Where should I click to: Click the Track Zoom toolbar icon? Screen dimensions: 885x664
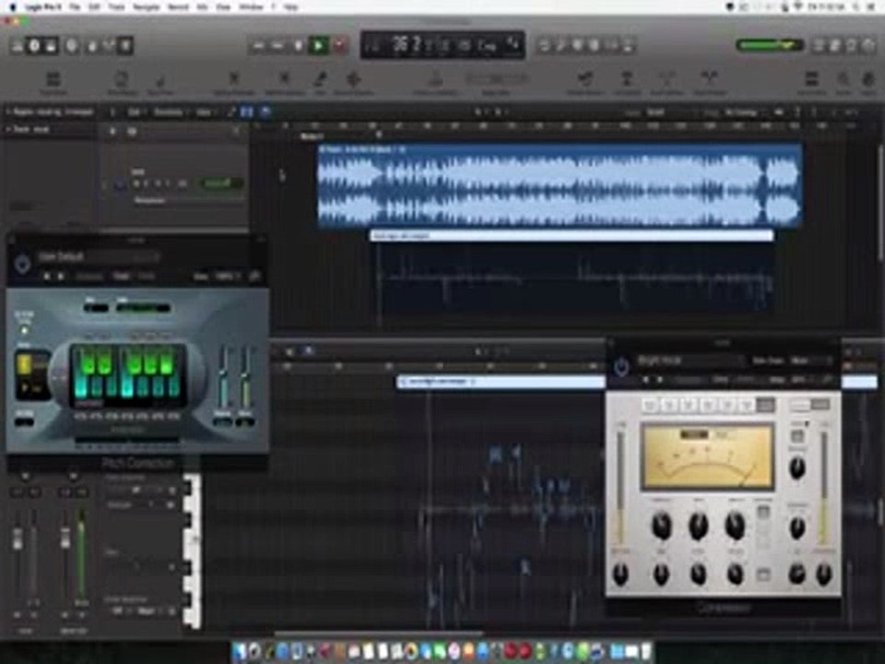[52, 82]
